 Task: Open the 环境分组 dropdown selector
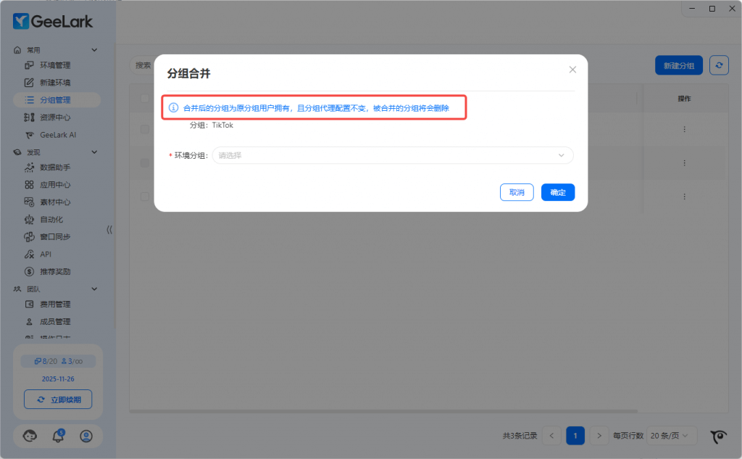point(392,155)
